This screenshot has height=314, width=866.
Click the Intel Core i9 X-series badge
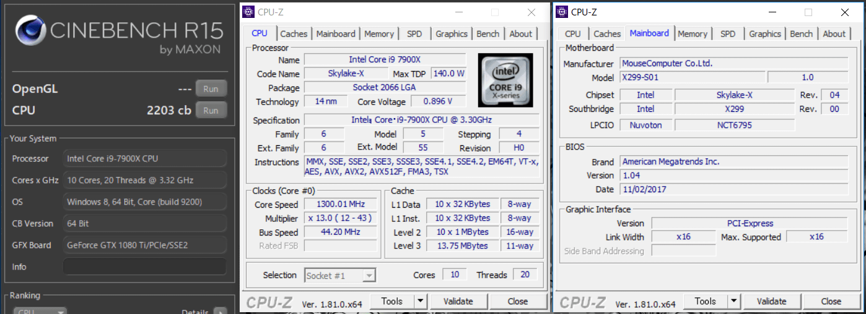504,80
